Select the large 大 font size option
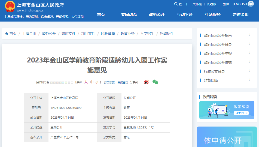The image size is (259, 147). pos(86,82)
